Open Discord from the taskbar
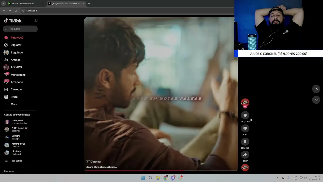This screenshot has height=182, width=323. pos(173,178)
